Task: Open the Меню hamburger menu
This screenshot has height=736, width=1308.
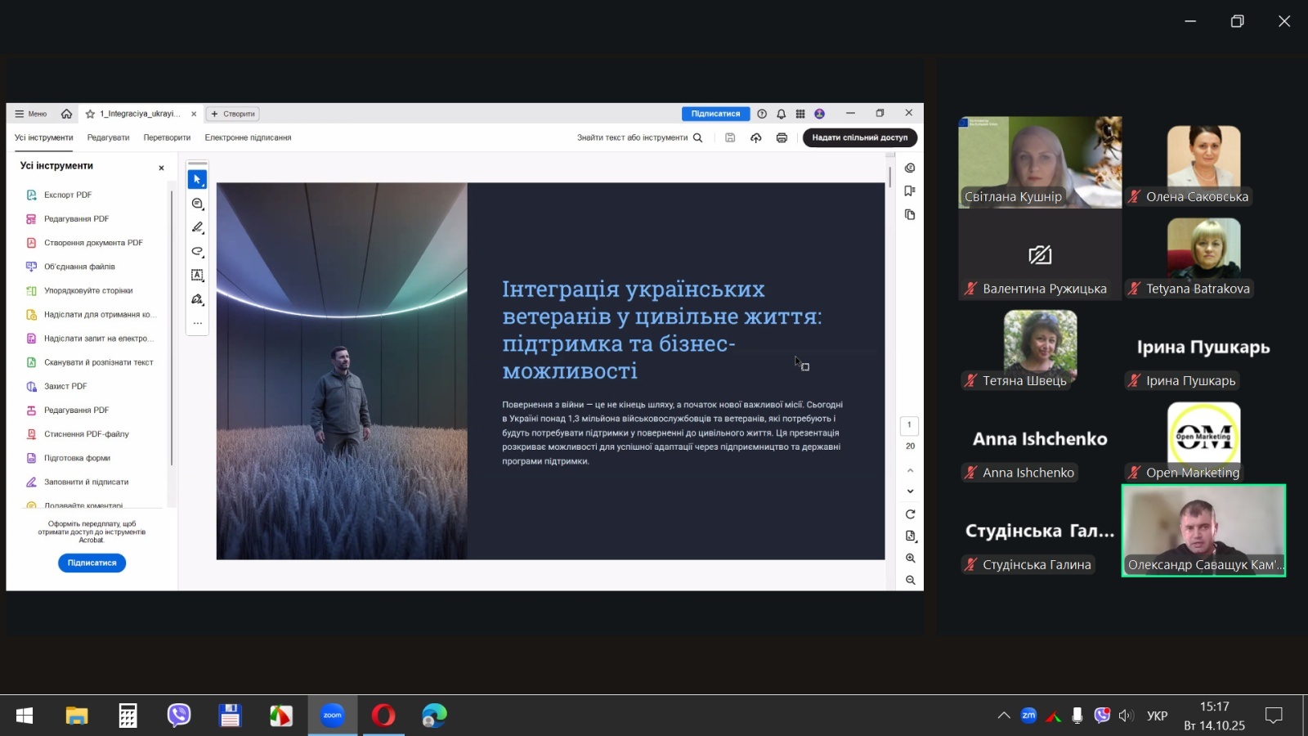Action: tap(31, 114)
